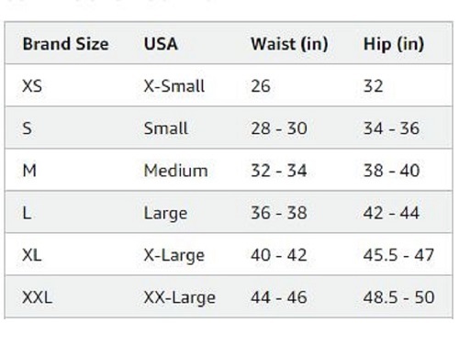Click the hip range 45.5 - 47
459x345 pixels.
tap(398, 255)
